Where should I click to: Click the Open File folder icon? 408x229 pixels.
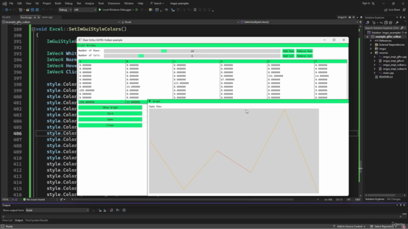coord(27,10)
